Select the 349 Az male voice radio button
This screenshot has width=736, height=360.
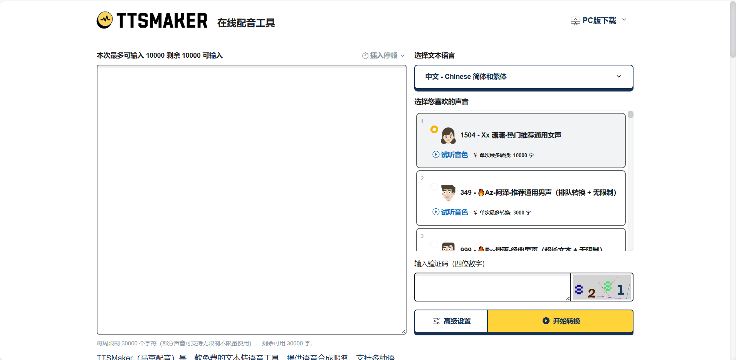point(434,187)
